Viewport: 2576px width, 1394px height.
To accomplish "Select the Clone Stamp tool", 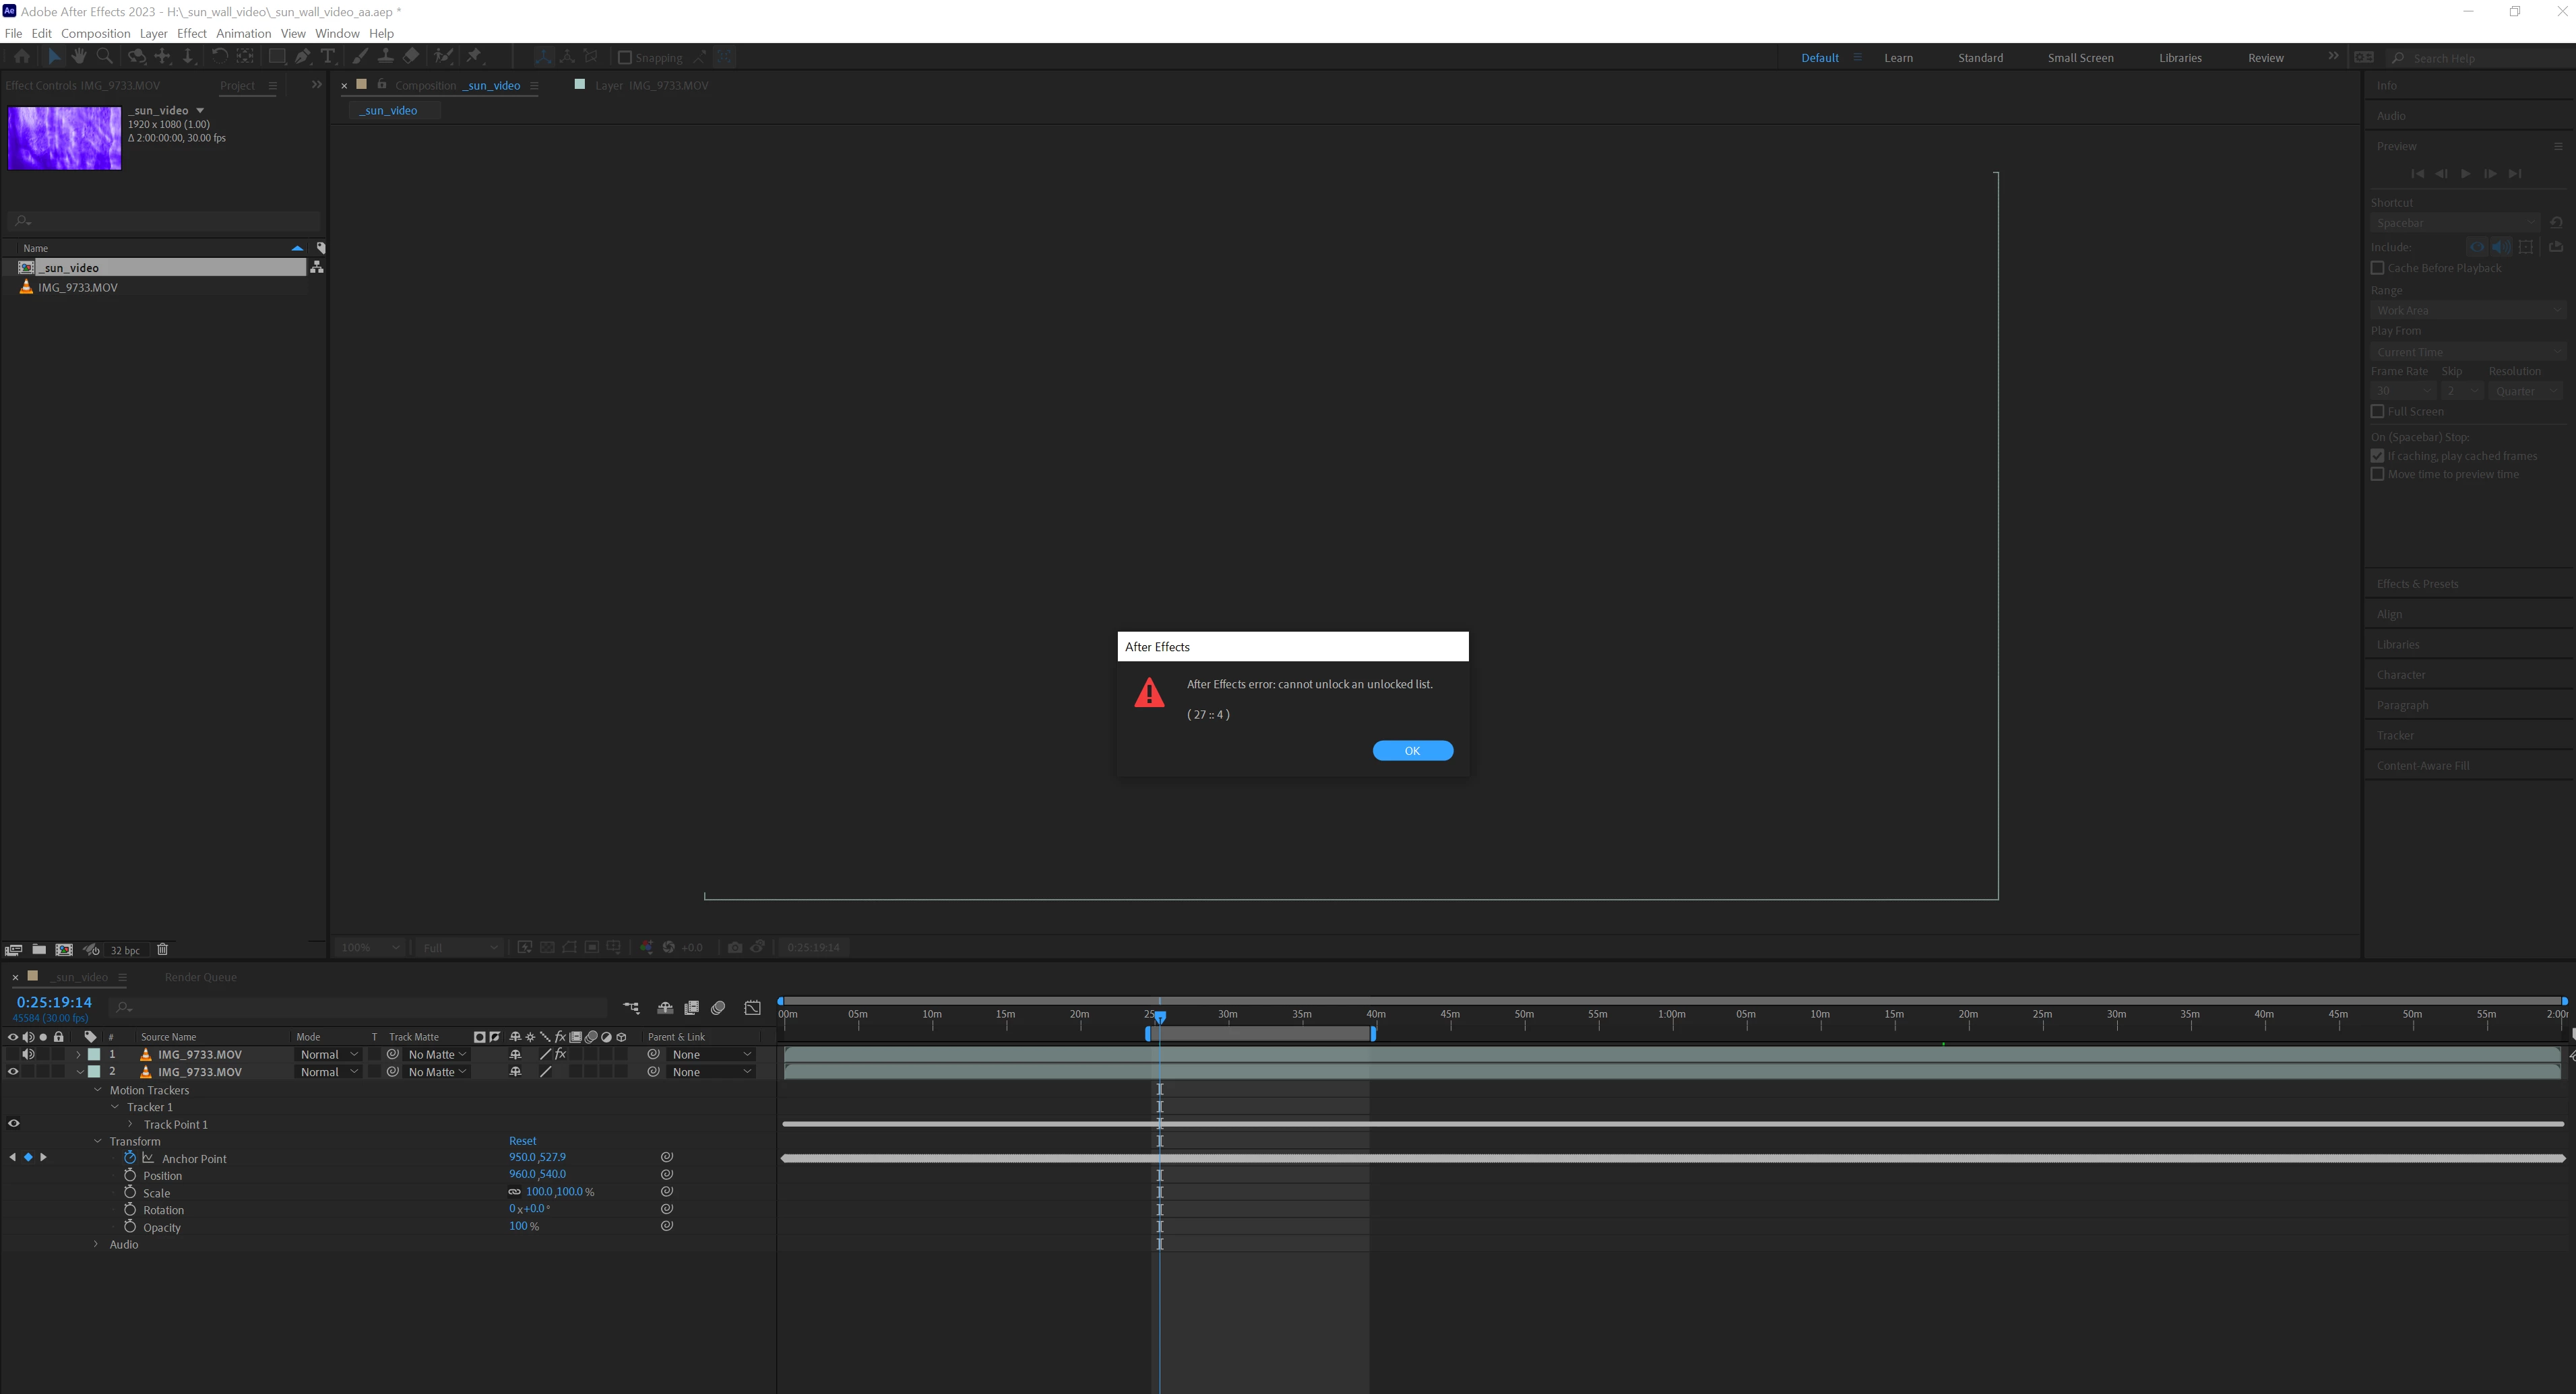I will (x=385, y=57).
